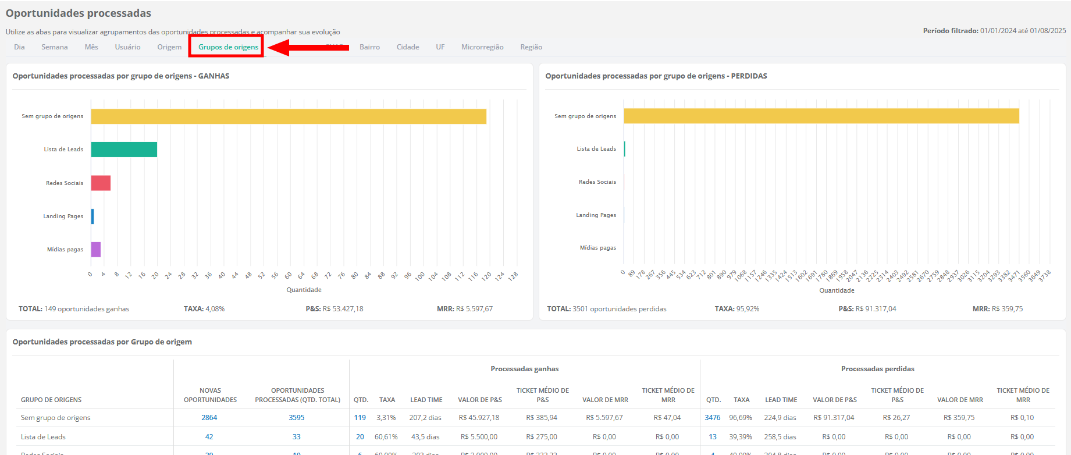Open the 2864 novas oportunidades link
The width and height of the screenshot is (1071, 455).
point(209,418)
